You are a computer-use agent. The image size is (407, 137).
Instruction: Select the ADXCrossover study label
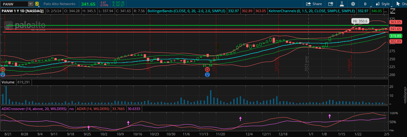[34, 109]
